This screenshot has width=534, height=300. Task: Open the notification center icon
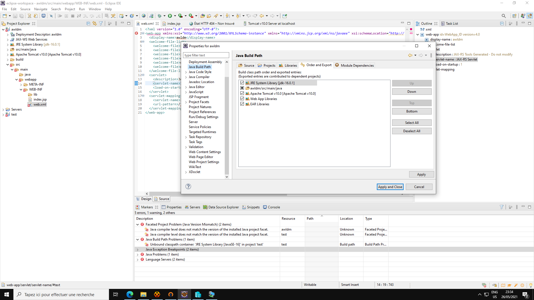[525, 295]
